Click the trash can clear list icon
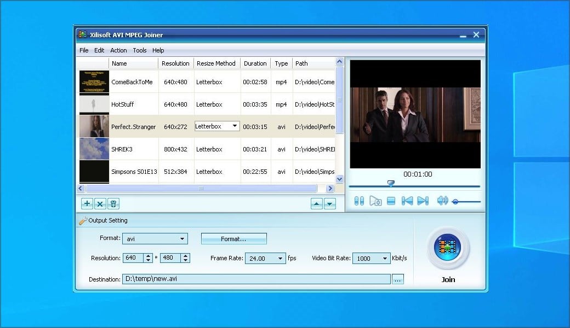This screenshot has height=328, width=570. tap(113, 204)
